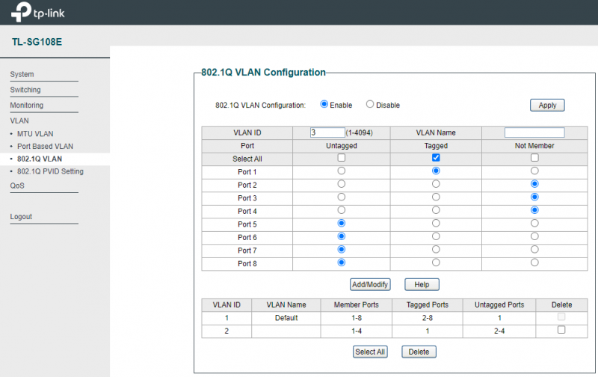Set Port 2 to Tagged
Screen dimensions: 598x377
pyautogui.click(x=436, y=184)
